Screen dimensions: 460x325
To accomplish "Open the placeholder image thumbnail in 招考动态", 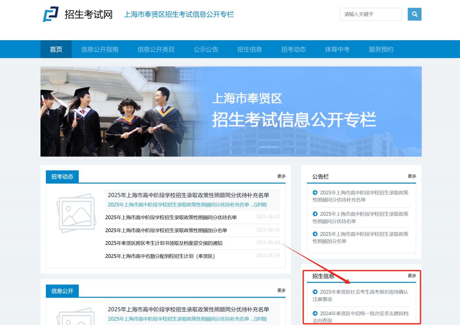I will click(76, 213).
